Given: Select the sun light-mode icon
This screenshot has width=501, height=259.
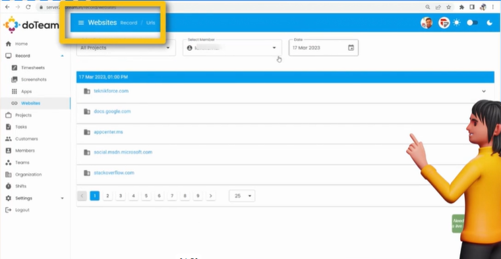Looking at the screenshot, I should coord(457,22).
